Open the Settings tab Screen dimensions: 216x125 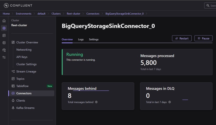click(94, 39)
